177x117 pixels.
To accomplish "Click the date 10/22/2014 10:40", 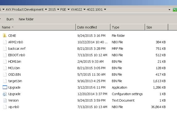I will click(93, 42).
